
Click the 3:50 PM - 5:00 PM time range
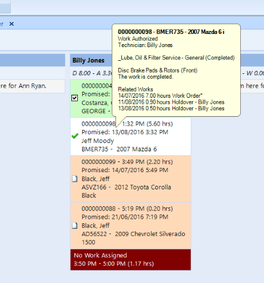(x=114, y=264)
